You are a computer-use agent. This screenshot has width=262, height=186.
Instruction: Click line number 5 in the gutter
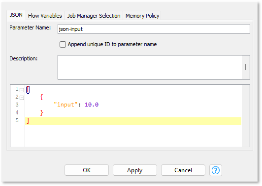click(x=17, y=120)
